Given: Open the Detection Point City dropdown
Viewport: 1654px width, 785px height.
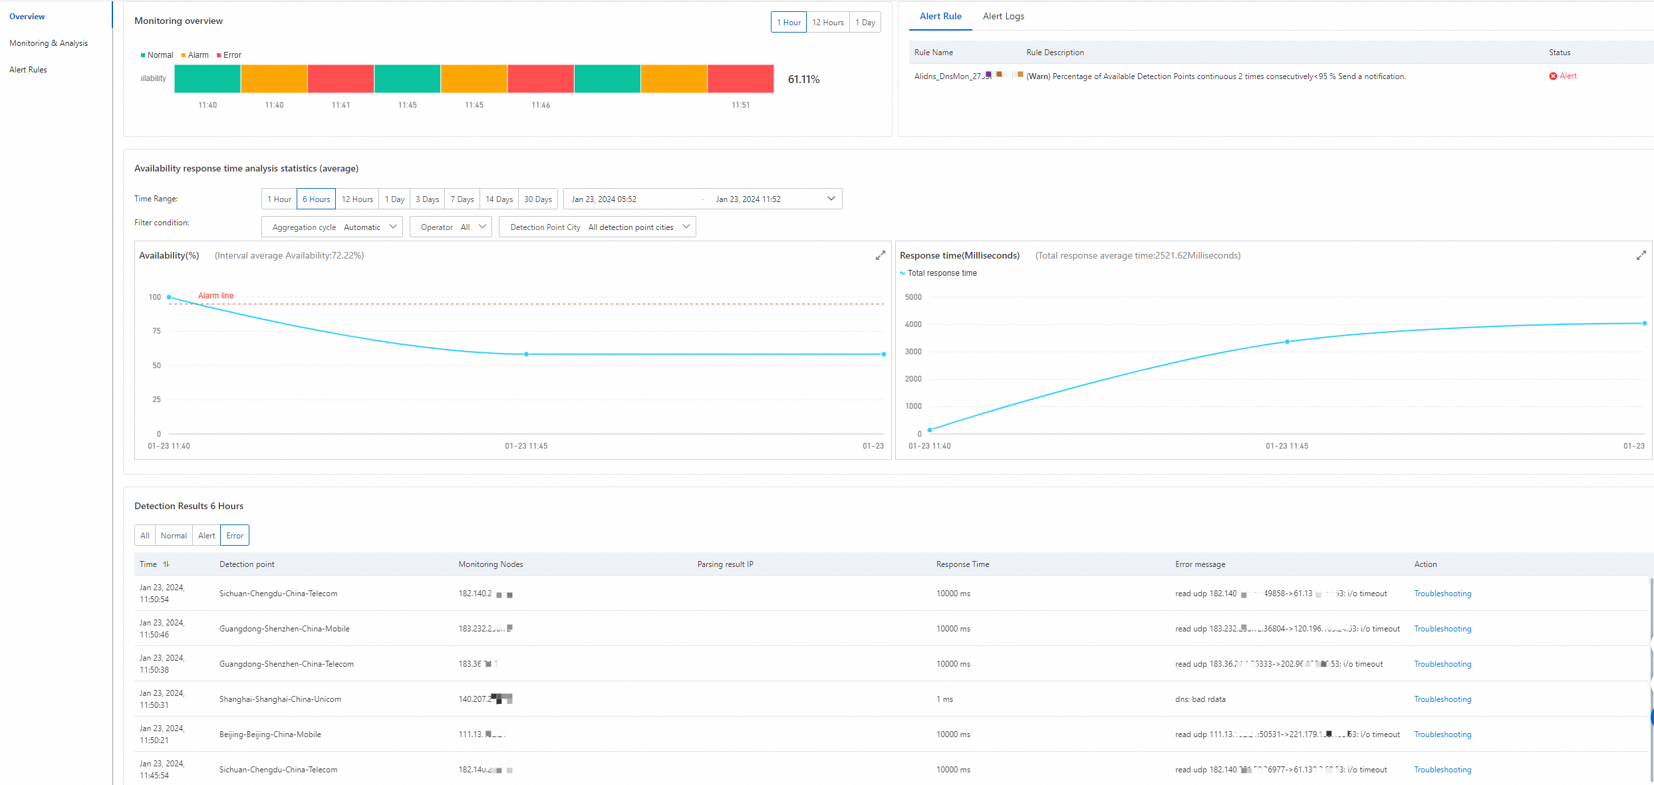Looking at the screenshot, I should (x=597, y=227).
